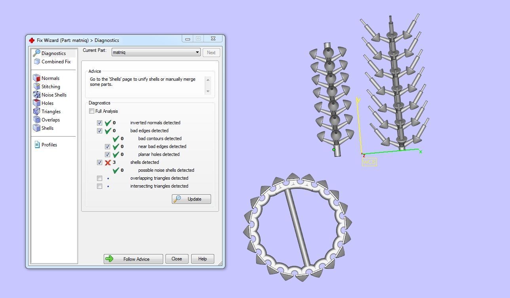
Task: Click the Holes cube icon
Action: 37,103
